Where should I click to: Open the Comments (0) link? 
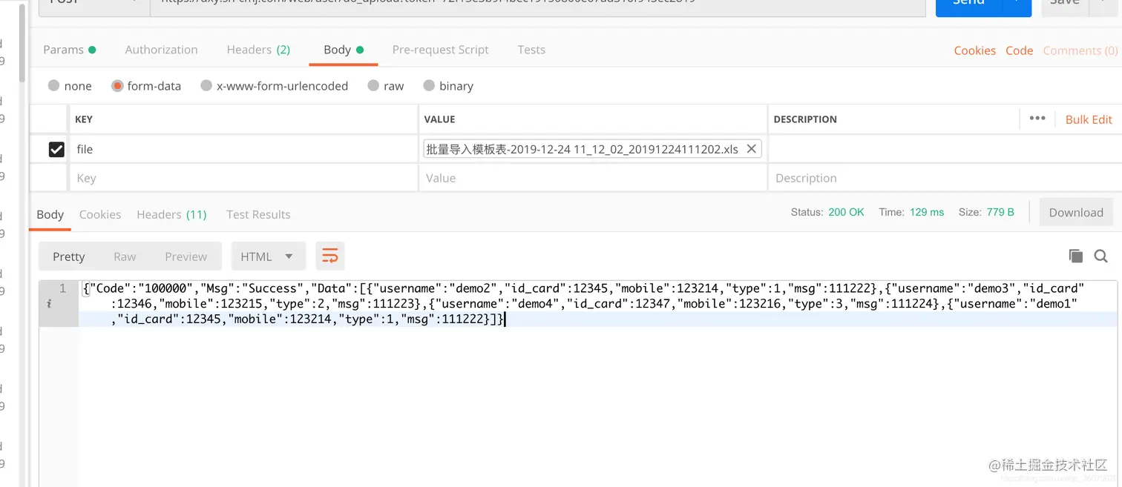point(1080,50)
